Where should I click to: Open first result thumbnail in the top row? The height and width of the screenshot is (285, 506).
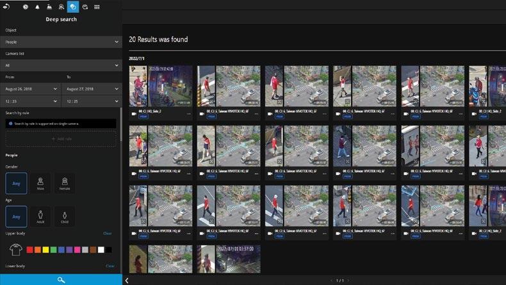161,86
